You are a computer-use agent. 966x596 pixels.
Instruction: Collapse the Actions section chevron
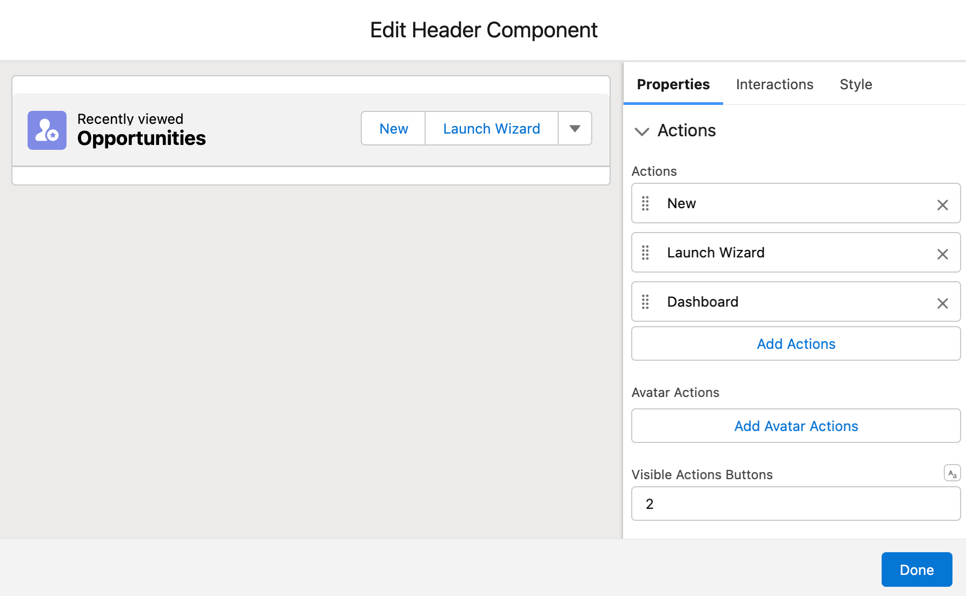[x=642, y=131]
